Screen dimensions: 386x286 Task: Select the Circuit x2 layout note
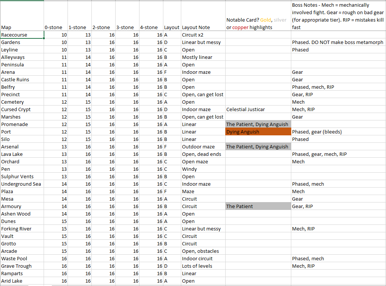(203, 35)
